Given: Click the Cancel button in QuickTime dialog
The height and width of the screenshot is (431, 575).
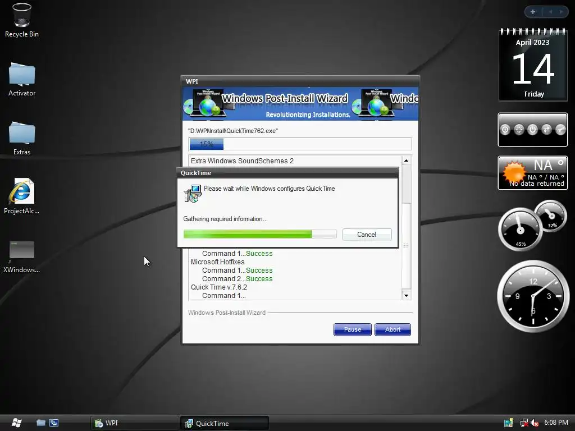Looking at the screenshot, I should (x=367, y=235).
